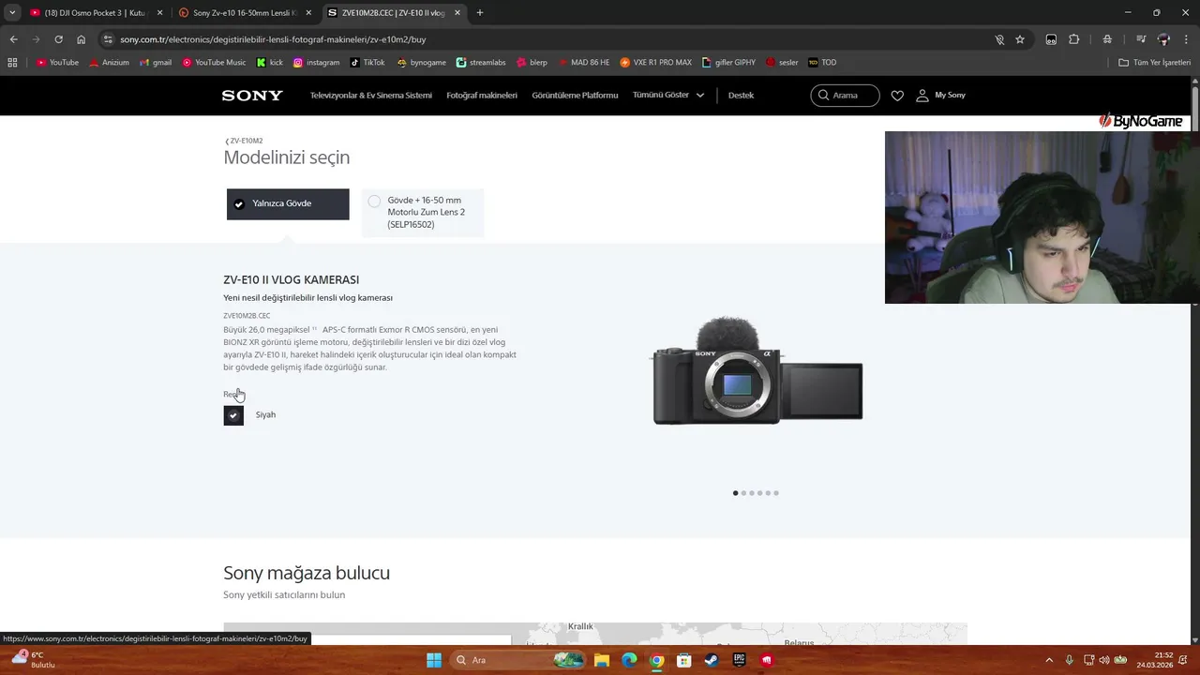Open the TikTok bookmark

click(x=367, y=63)
